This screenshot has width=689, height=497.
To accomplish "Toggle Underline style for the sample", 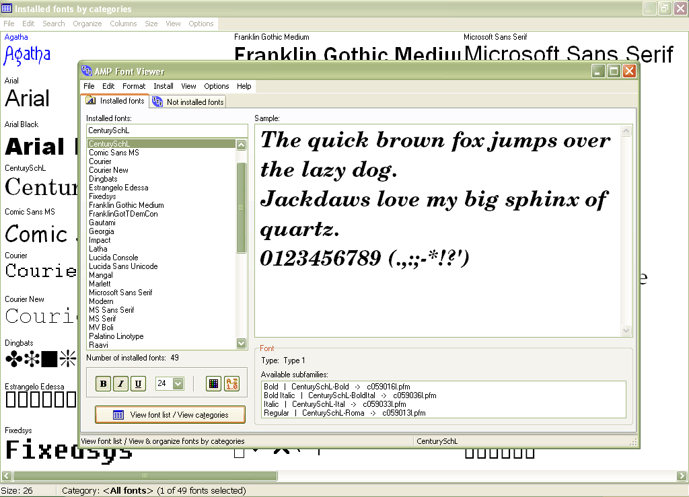I will [x=138, y=383].
